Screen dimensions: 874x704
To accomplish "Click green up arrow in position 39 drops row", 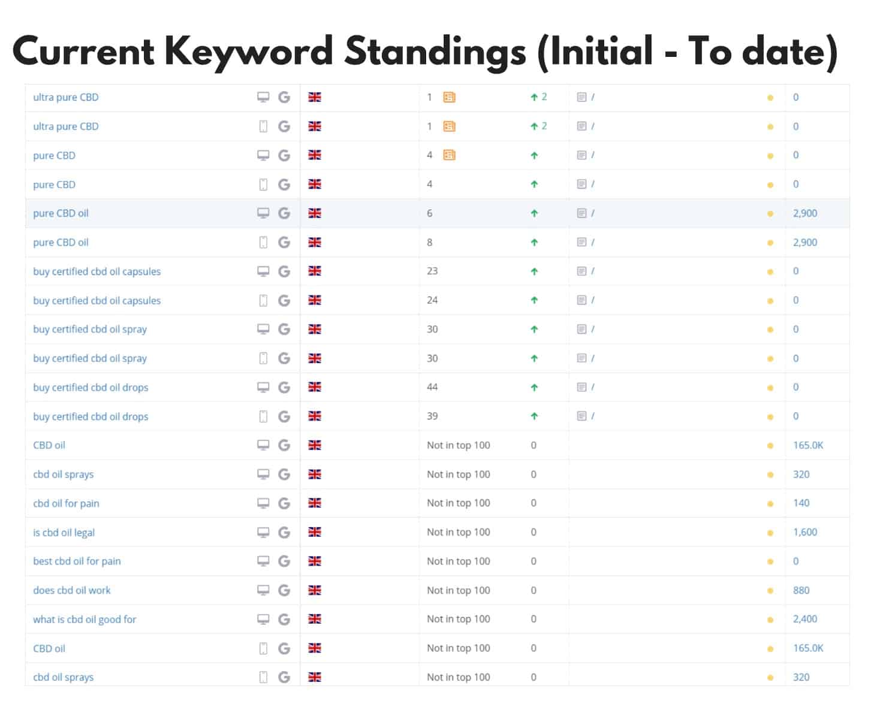I will tap(534, 416).
